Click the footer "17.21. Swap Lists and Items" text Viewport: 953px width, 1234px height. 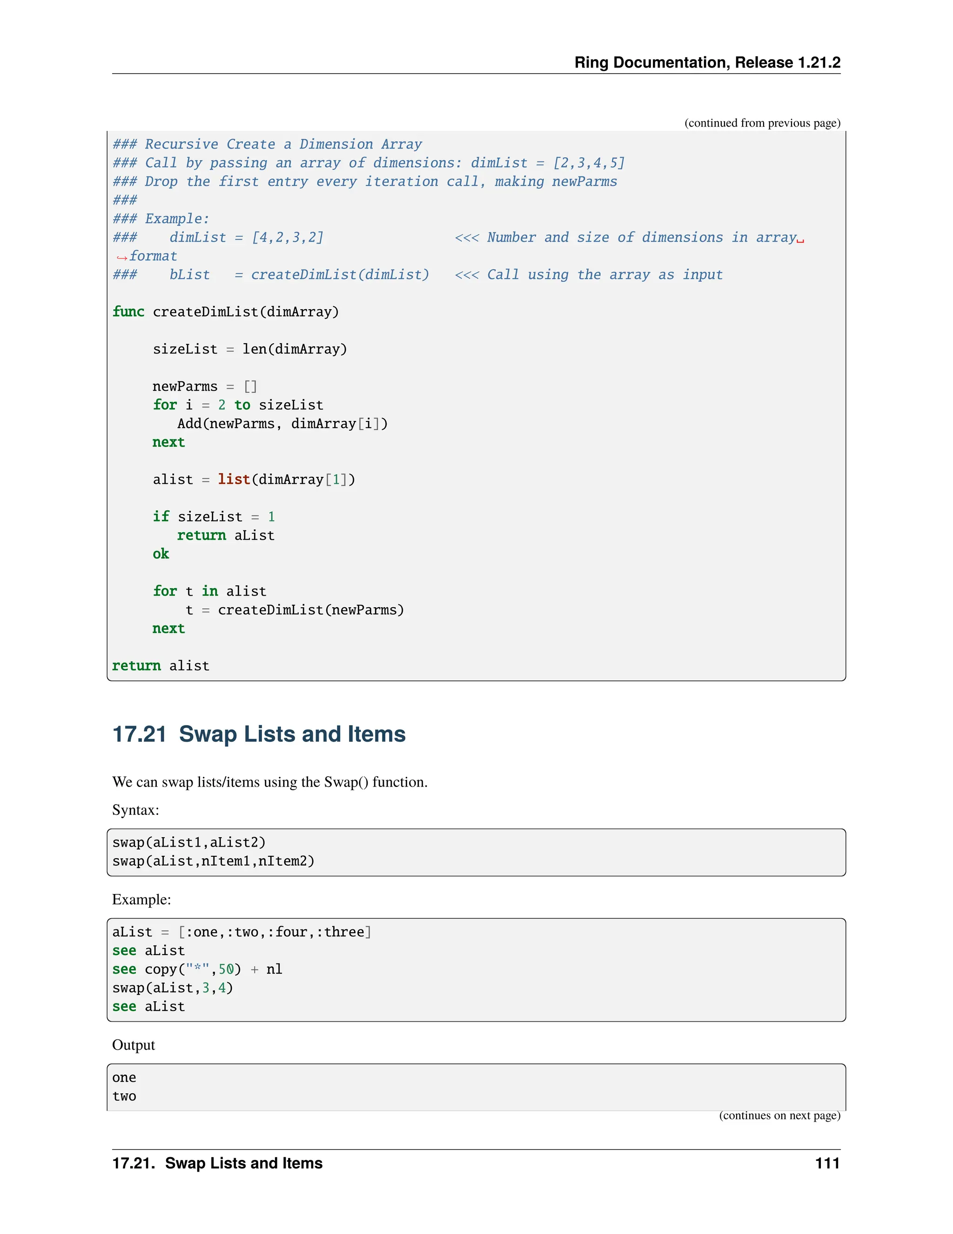click(217, 1163)
